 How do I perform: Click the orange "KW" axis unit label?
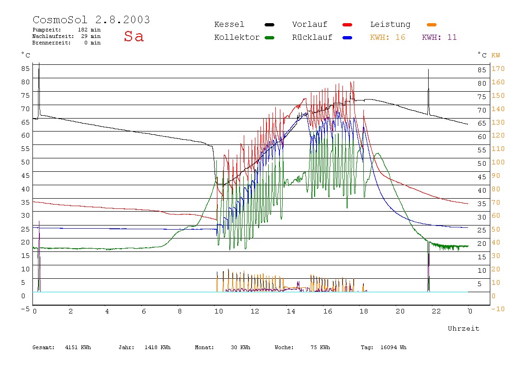tap(496, 55)
